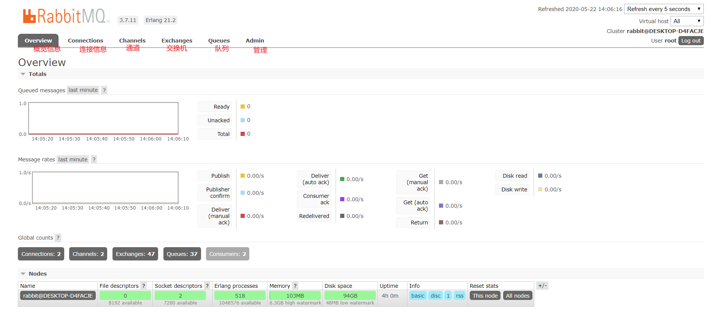Screen dimensions: 716x314
Task: Click the RabbitMQ logo
Action: [x=66, y=16]
